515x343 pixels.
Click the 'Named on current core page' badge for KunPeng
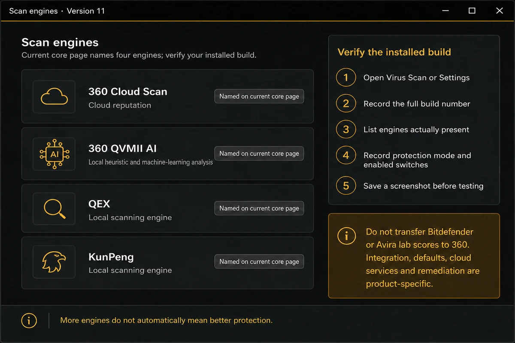[x=259, y=262]
